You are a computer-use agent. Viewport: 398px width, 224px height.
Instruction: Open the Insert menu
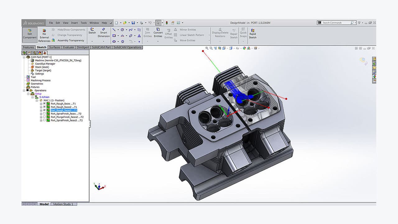[74, 23]
